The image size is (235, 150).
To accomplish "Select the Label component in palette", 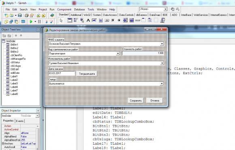I will click(88, 20).
